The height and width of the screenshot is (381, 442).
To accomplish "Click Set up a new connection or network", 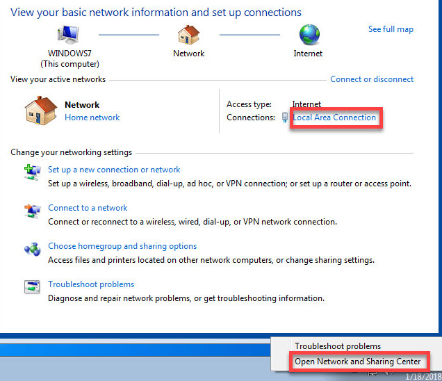I will pos(114,170).
